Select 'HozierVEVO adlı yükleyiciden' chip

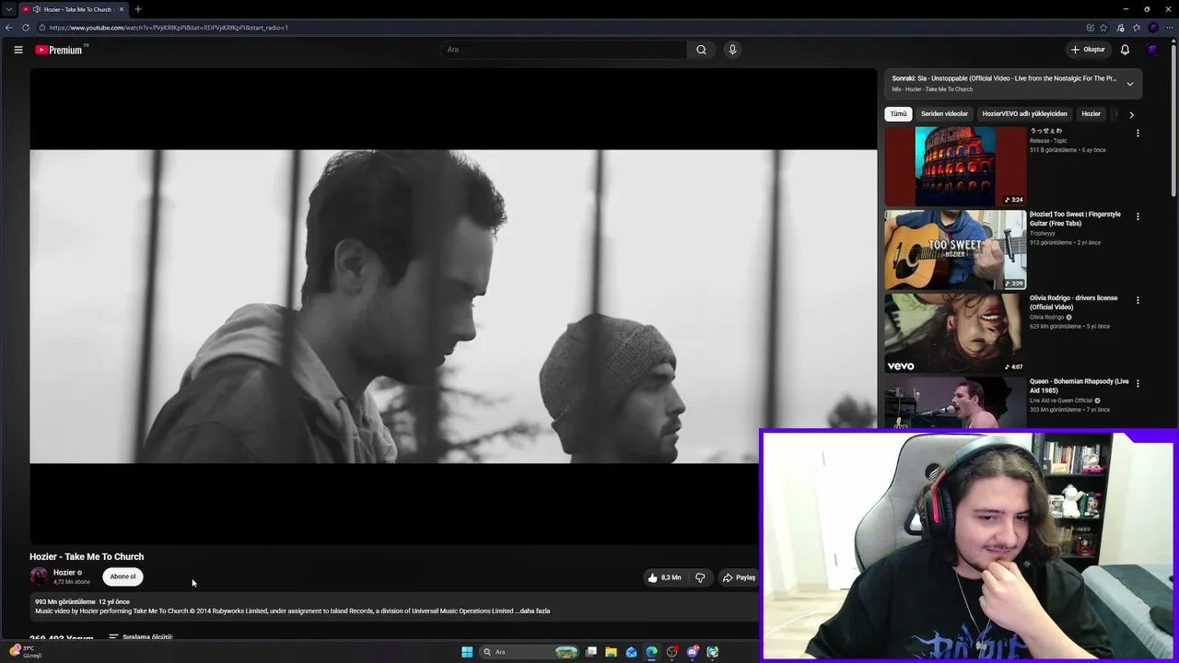tap(1024, 114)
